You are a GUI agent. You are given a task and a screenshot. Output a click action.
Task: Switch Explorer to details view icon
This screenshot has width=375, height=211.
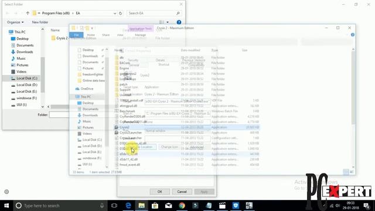point(346,172)
